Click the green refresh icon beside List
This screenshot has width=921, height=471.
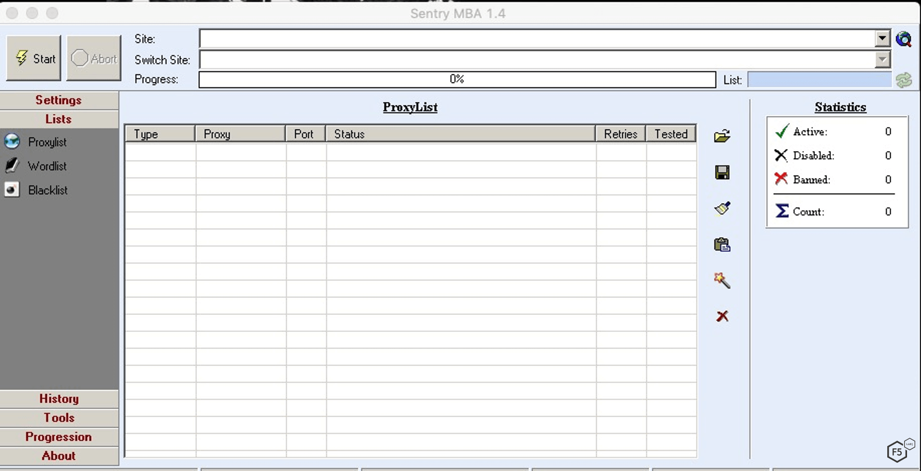[x=904, y=80]
